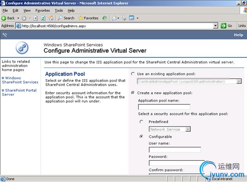Open the Help link in blue banner
Image resolution: width=247 pixels, height=182 pixels.
238,35
